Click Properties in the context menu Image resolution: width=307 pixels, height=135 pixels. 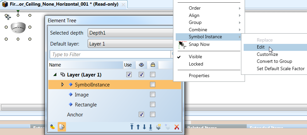click(x=199, y=75)
